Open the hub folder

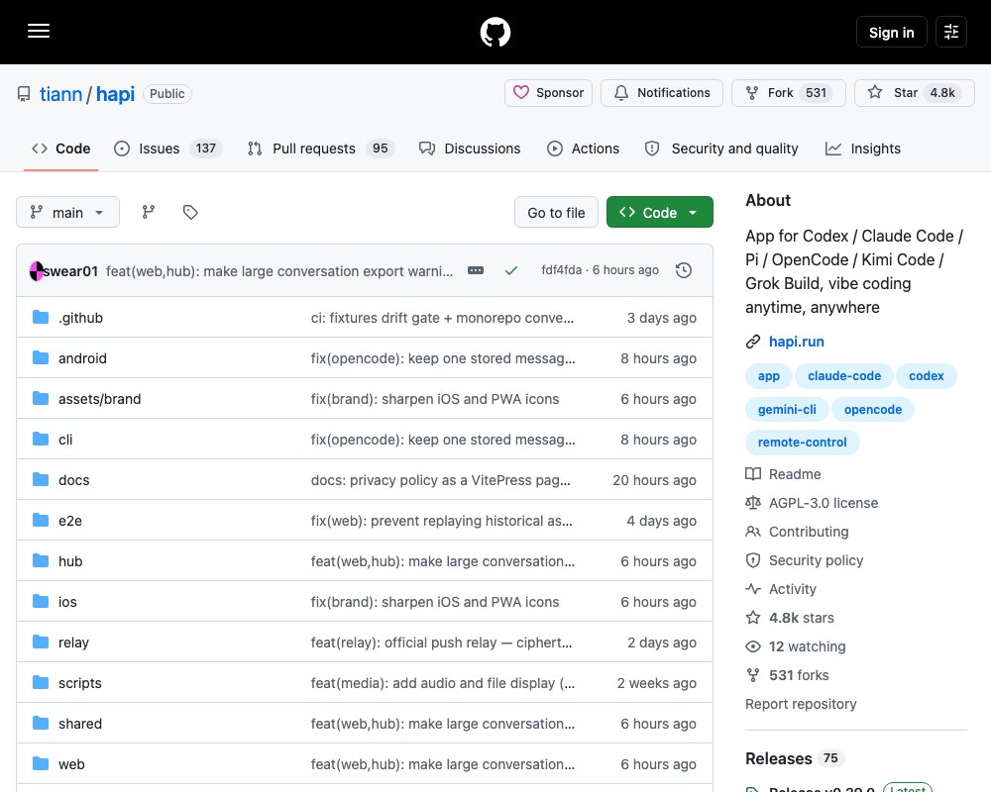click(70, 561)
